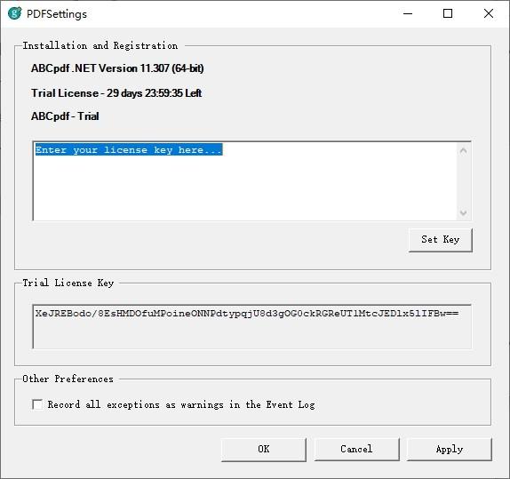This screenshot has height=479, width=510.
Task: Click the license box scroll down arrow
Action: (464, 212)
